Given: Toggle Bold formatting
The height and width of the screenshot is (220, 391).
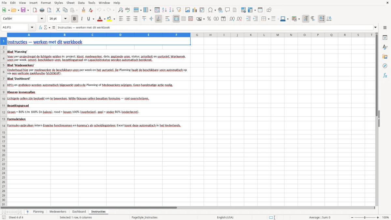Looking at the screenshot, I should [x=75, y=19].
